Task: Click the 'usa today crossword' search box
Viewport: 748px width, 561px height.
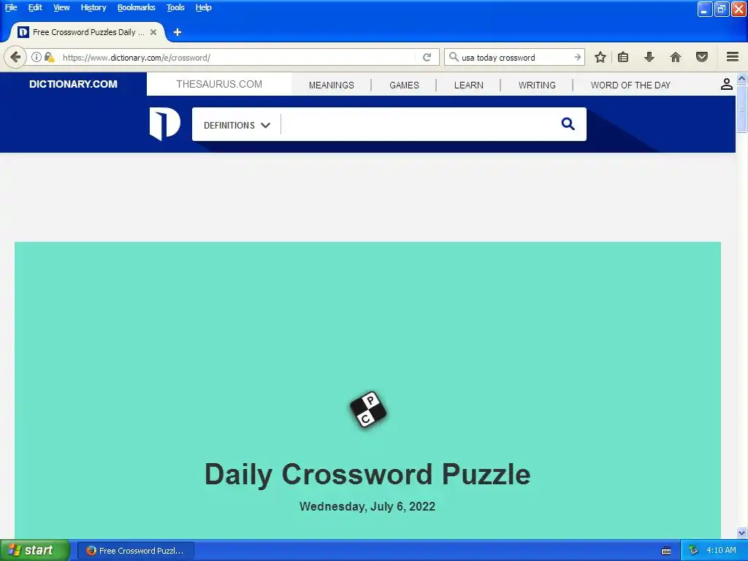Action: (515, 57)
